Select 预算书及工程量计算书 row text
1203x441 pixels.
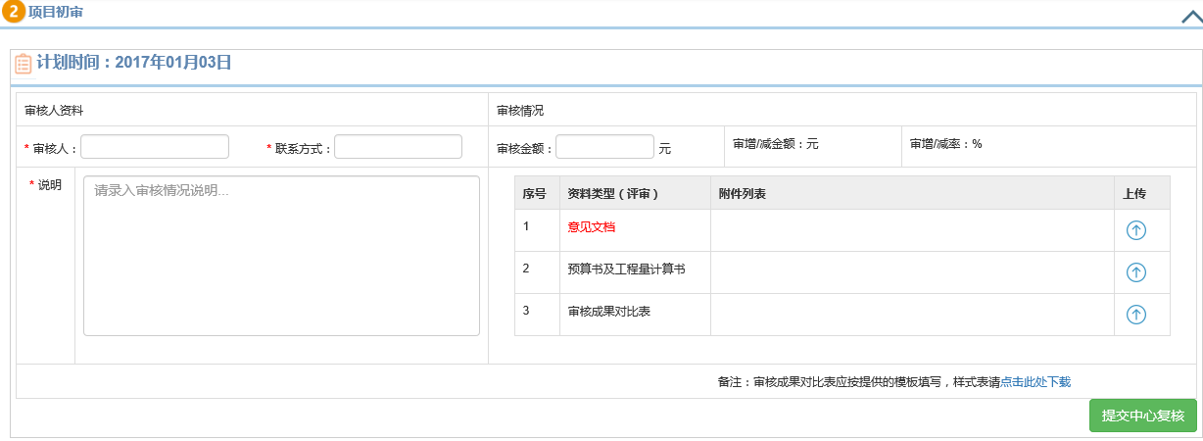(626, 269)
